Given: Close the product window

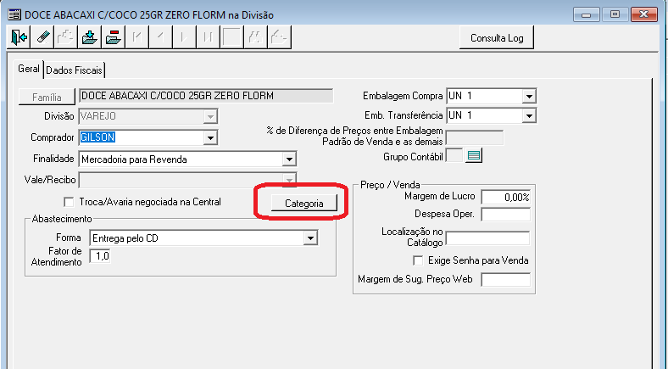Looking at the screenshot, I should pos(643,15).
